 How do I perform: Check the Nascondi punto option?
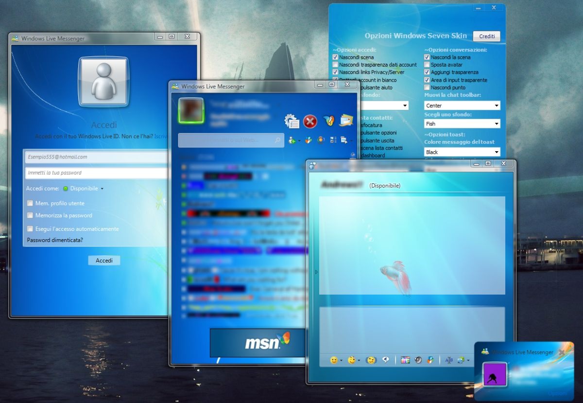point(427,88)
